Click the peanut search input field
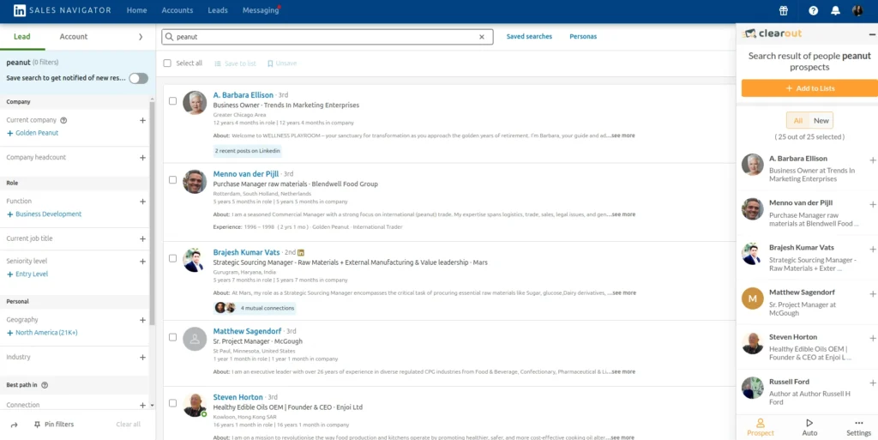The width and height of the screenshot is (878, 440). (x=328, y=37)
